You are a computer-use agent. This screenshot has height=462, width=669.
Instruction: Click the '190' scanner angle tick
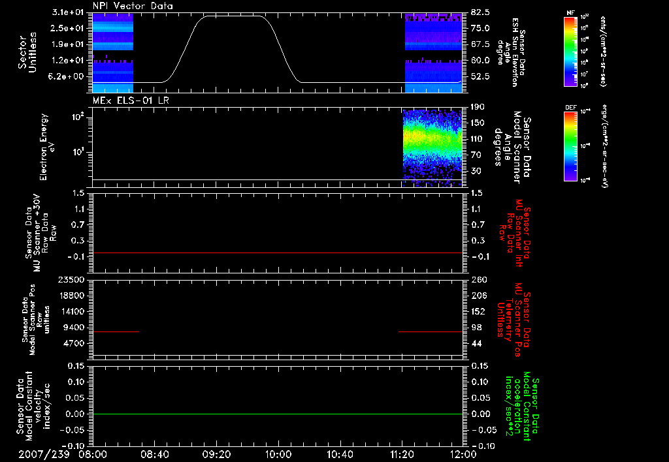click(x=478, y=107)
